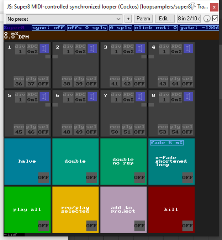Click ply note 51 on loop 7
222x240 pixels.
(x=127, y=130)
